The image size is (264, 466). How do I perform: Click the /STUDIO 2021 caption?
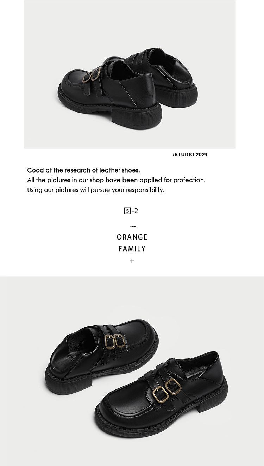click(190, 154)
